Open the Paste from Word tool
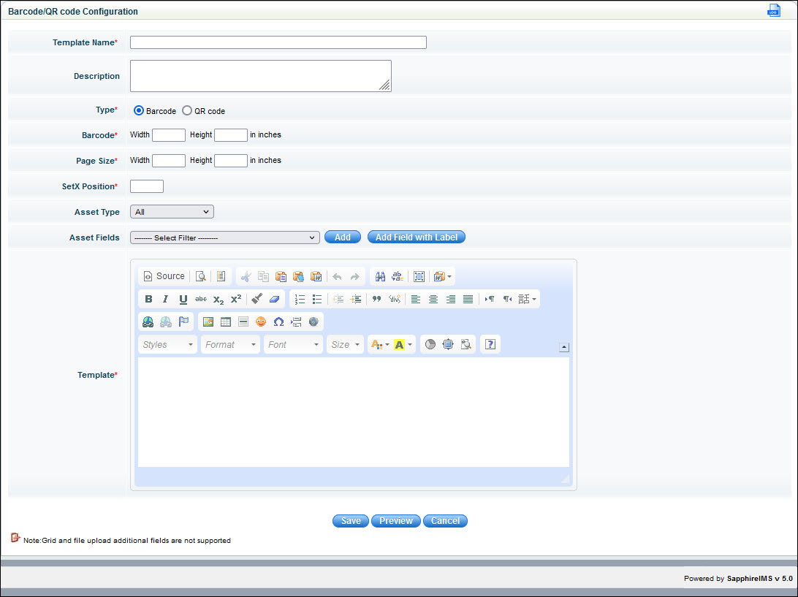Viewport: 798px width, 597px height. [x=316, y=275]
